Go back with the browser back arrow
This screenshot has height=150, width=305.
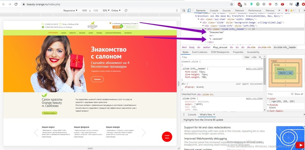pyautogui.click(x=3, y=4)
